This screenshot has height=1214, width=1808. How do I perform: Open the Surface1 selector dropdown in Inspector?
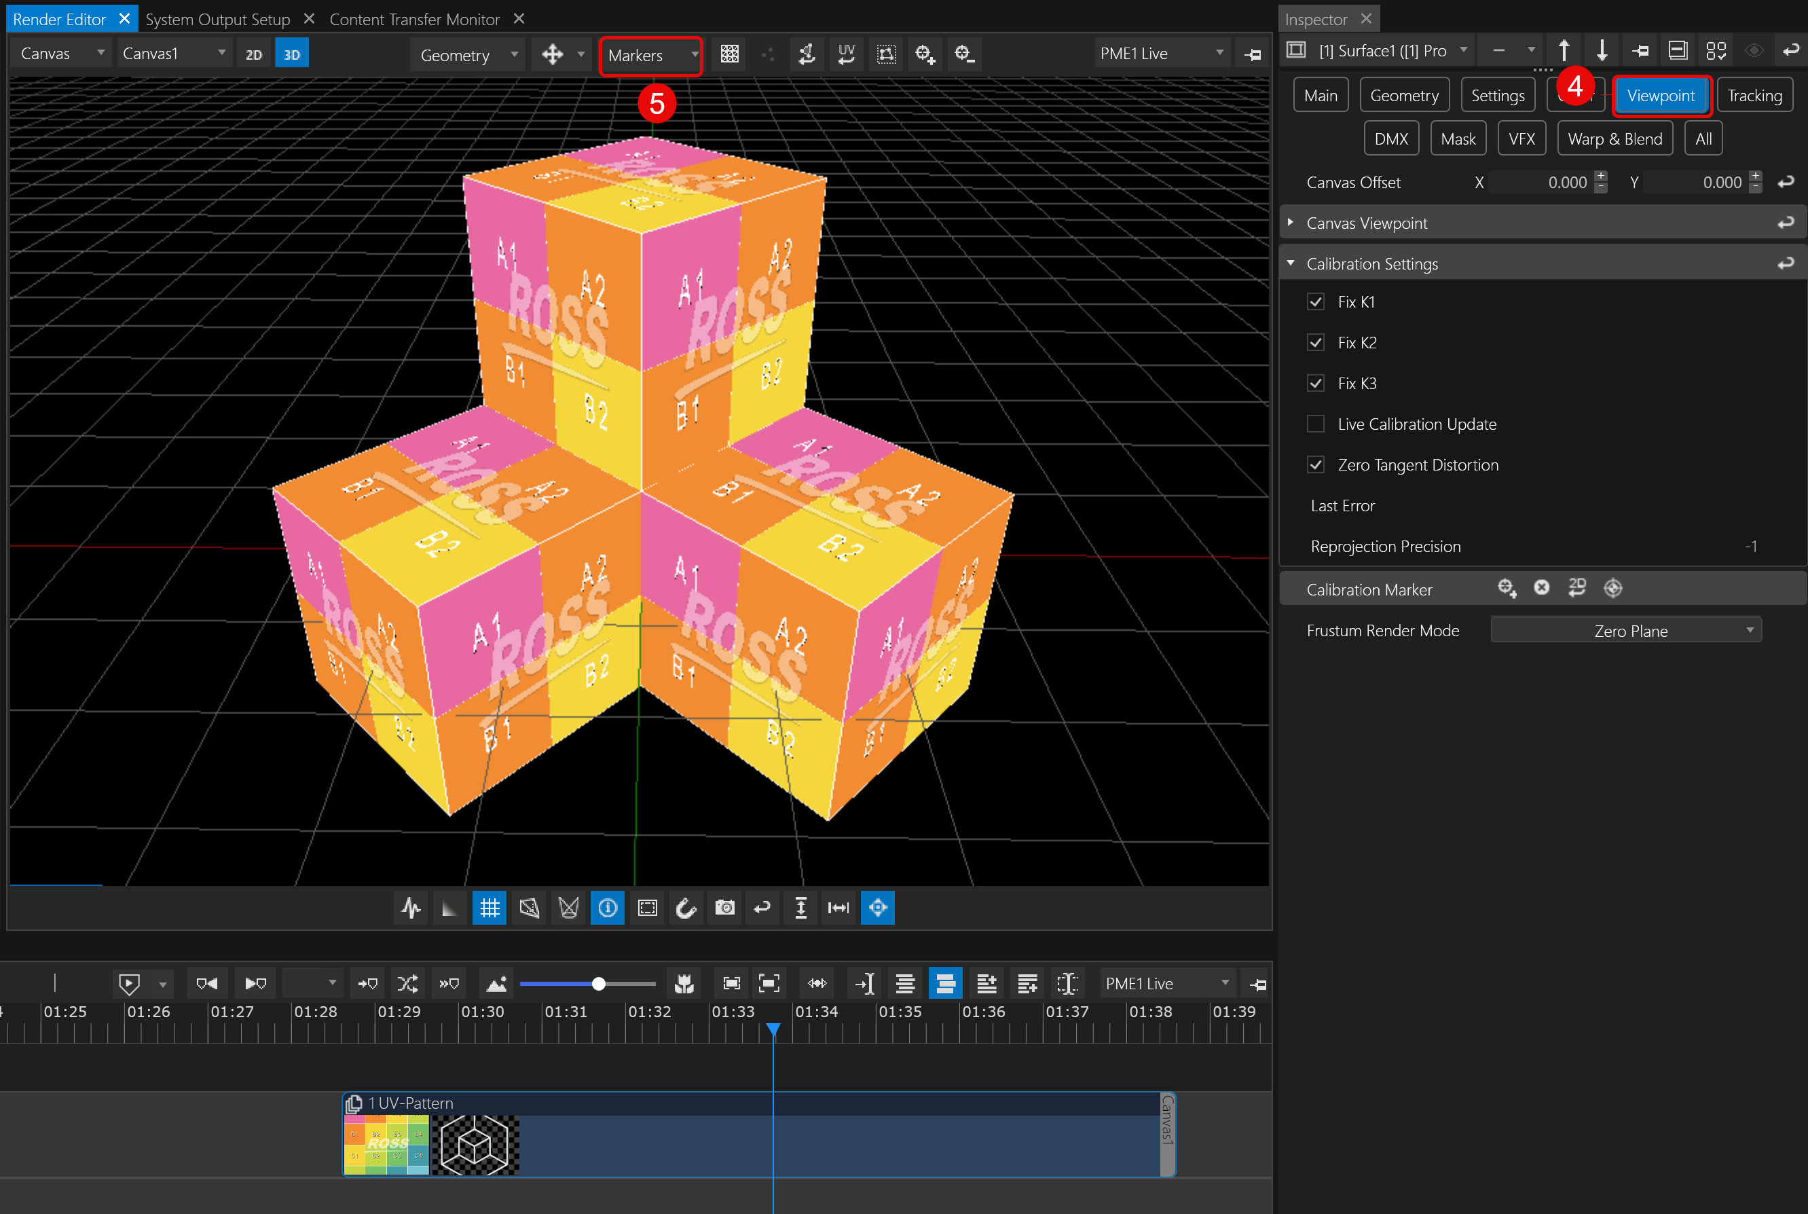tap(1393, 51)
